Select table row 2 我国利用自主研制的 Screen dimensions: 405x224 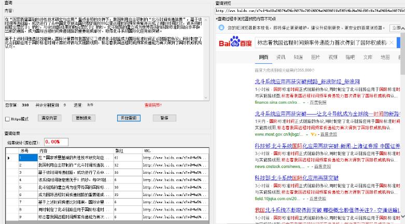[107, 165]
